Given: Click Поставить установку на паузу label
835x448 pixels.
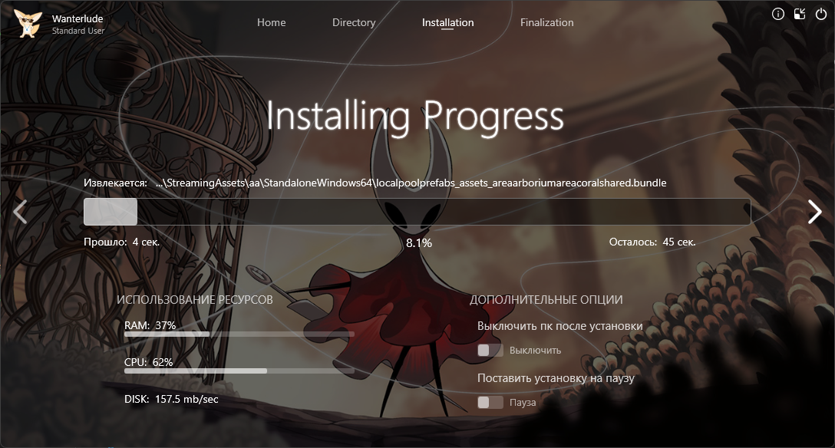Looking at the screenshot, I should (x=556, y=378).
